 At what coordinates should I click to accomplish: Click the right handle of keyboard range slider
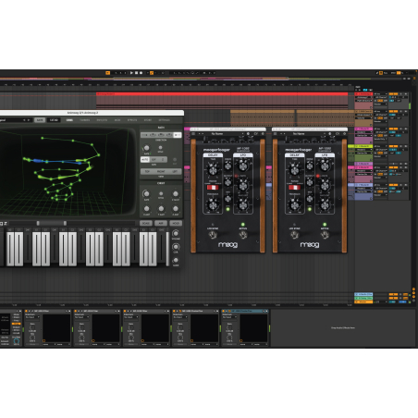(65, 223)
